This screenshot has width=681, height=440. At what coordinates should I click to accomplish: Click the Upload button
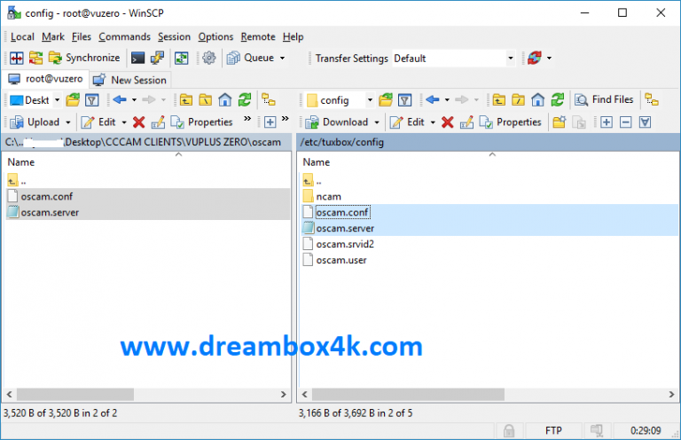pos(35,122)
